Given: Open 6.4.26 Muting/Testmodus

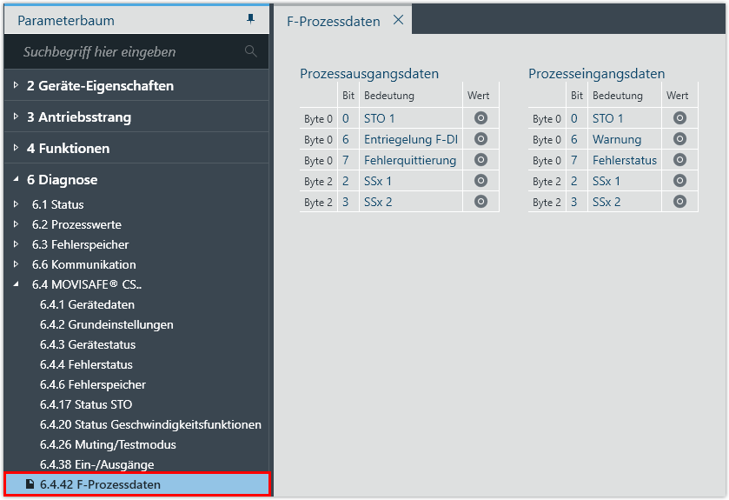Looking at the screenshot, I should 108,444.
